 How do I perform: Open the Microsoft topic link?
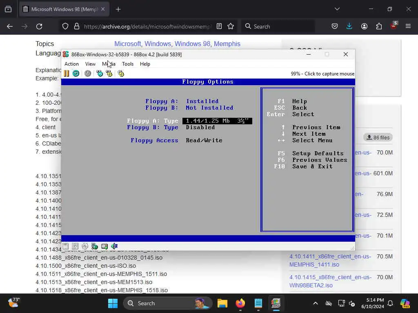[127, 44]
